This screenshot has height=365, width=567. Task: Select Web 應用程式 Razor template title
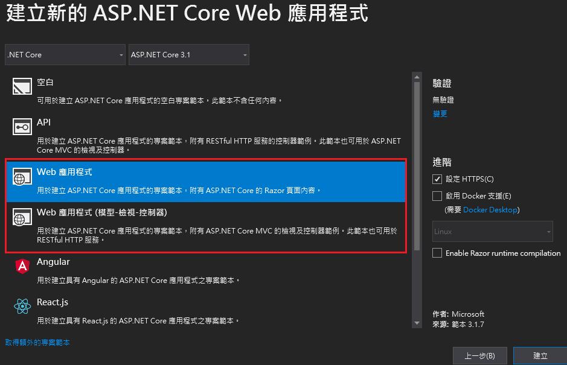[65, 172]
